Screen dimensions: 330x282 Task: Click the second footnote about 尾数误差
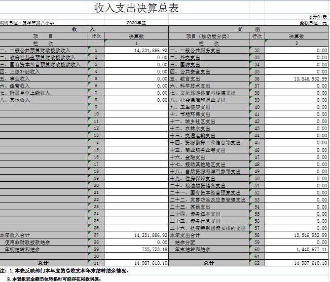click(x=54, y=279)
